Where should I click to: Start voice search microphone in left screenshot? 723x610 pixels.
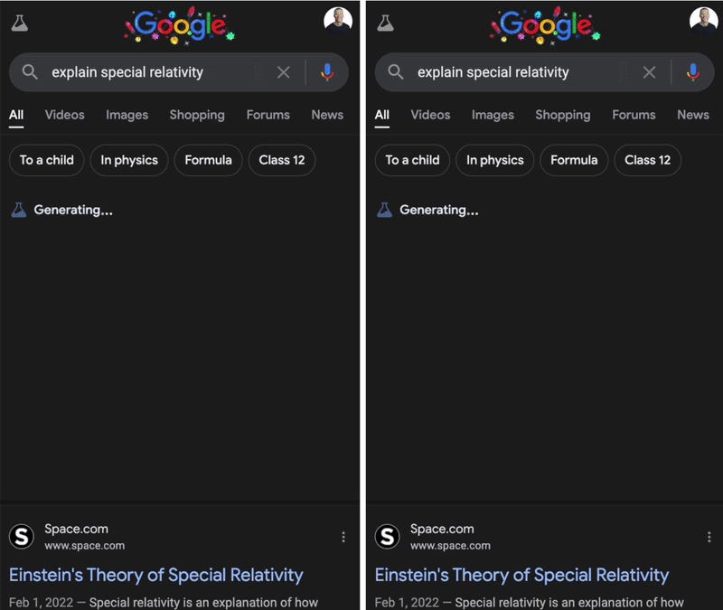coord(327,72)
